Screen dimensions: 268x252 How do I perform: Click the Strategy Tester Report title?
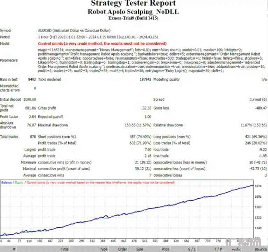(x=133, y=3)
